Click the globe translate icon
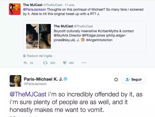Screen dimensions: 155x117 click(24, 56)
